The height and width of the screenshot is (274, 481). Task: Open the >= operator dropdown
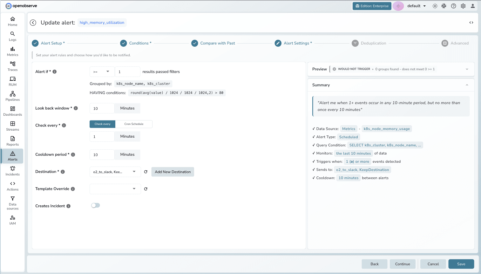click(x=102, y=72)
